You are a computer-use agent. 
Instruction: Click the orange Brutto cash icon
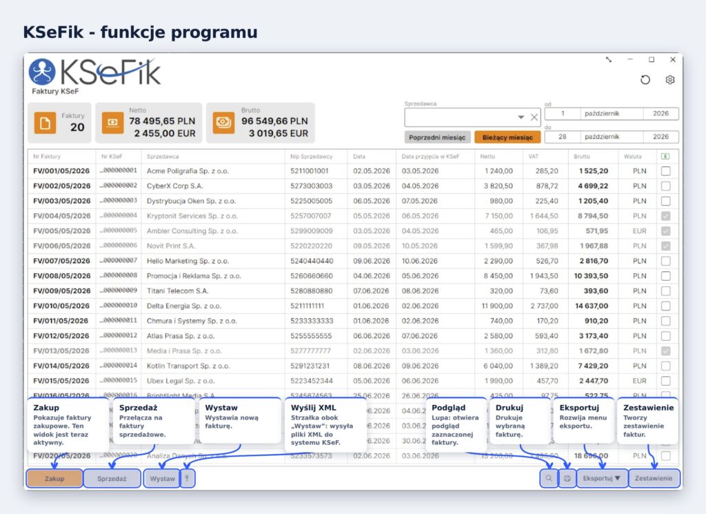[224, 123]
